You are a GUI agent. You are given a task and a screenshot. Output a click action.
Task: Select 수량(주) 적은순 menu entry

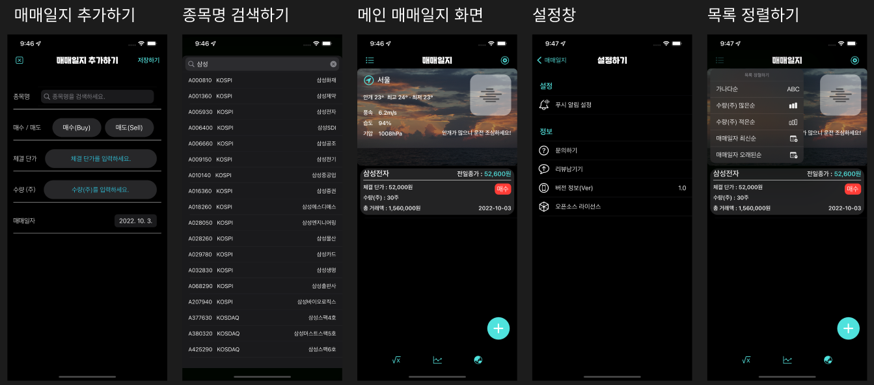755,122
